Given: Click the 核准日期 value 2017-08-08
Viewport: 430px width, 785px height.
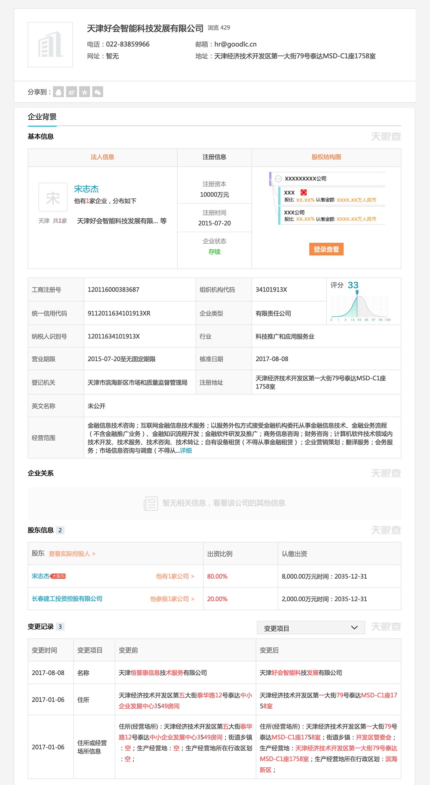Looking at the screenshot, I should (272, 359).
